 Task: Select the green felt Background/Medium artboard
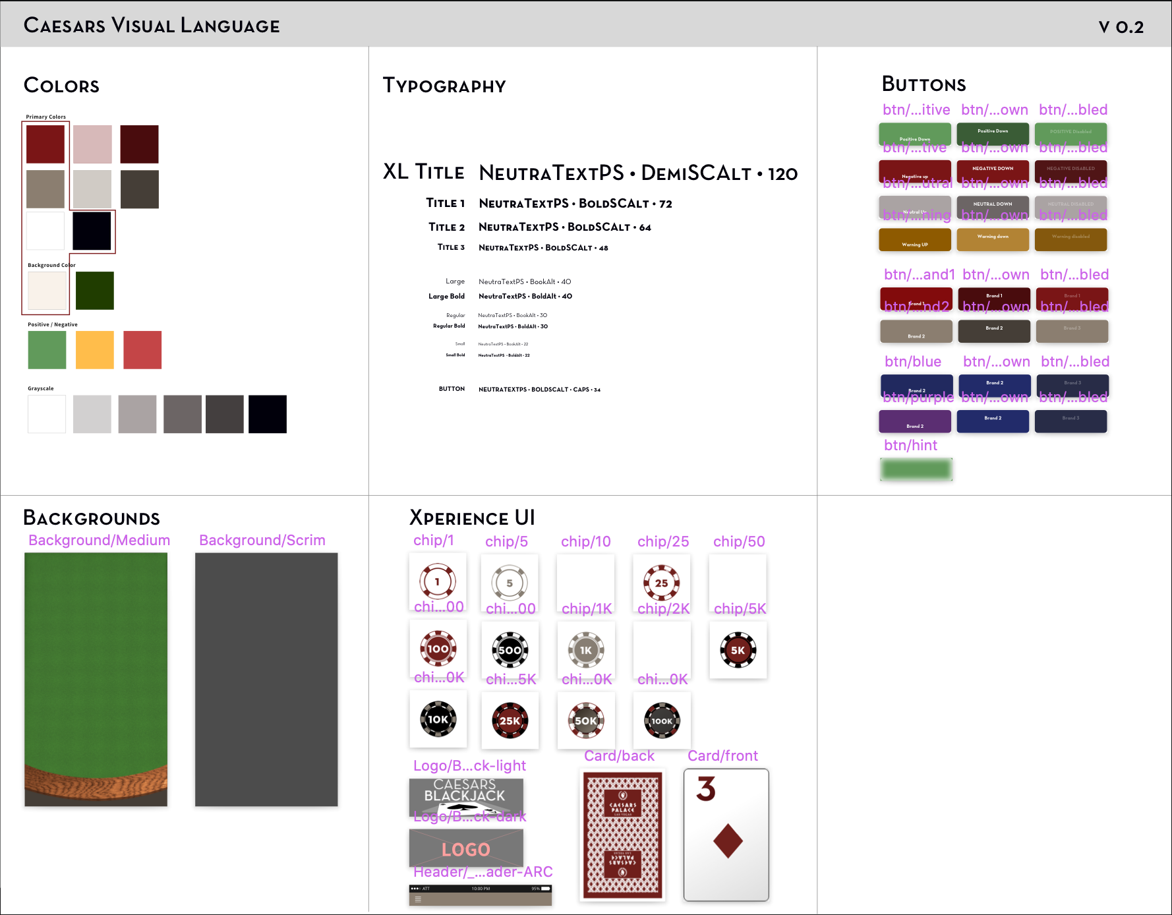point(96,680)
